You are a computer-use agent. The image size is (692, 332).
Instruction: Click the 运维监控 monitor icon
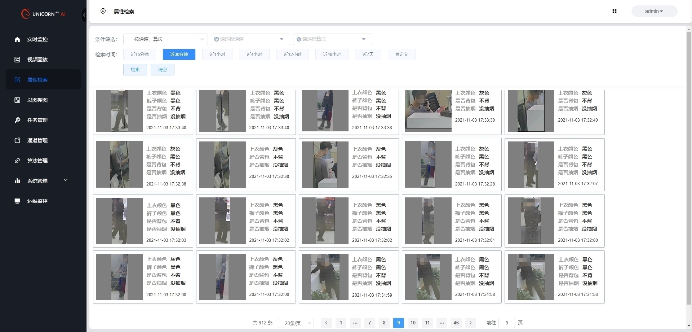[x=17, y=201]
